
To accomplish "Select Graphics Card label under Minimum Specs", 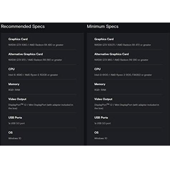I will tap(104, 39).
